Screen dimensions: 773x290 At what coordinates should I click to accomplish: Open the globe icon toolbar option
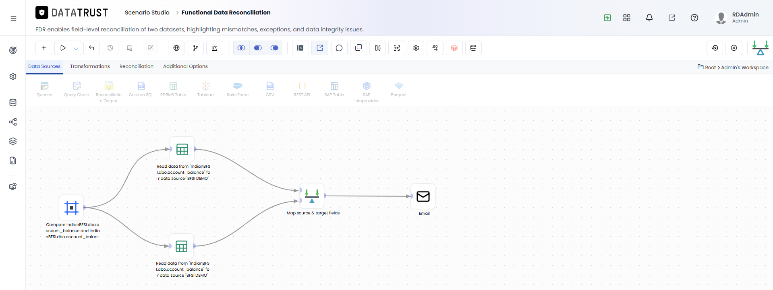(176, 48)
